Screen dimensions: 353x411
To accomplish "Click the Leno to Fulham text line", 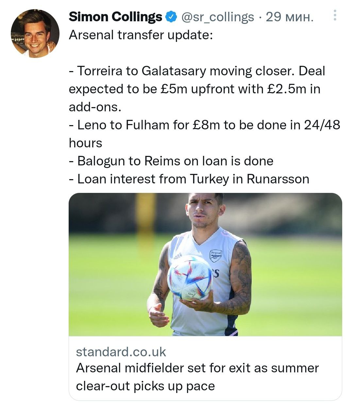I will [x=204, y=125].
